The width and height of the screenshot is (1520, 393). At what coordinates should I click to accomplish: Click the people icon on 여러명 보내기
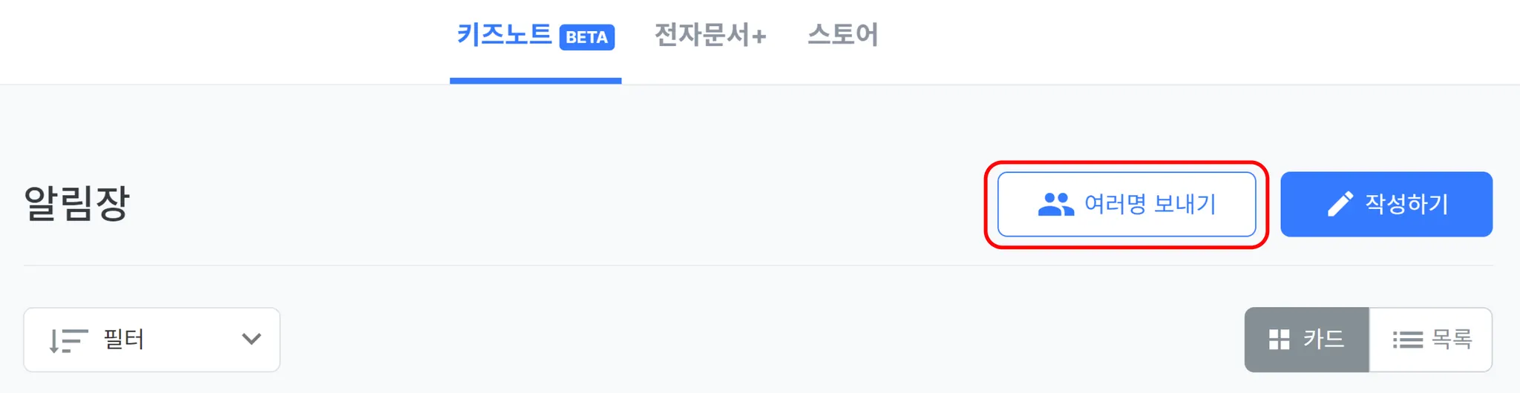pos(1055,205)
